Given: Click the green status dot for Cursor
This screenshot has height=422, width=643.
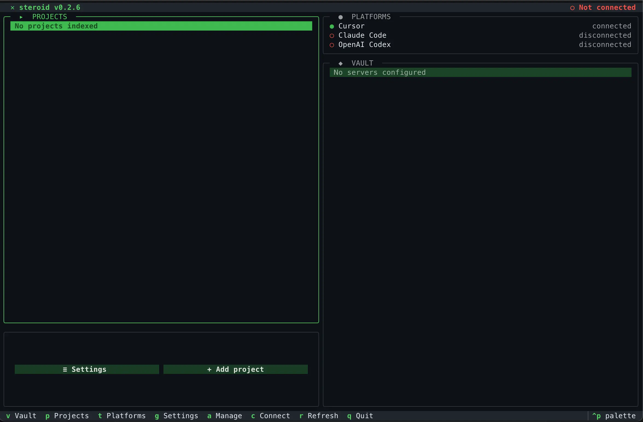Looking at the screenshot, I should click(332, 26).
